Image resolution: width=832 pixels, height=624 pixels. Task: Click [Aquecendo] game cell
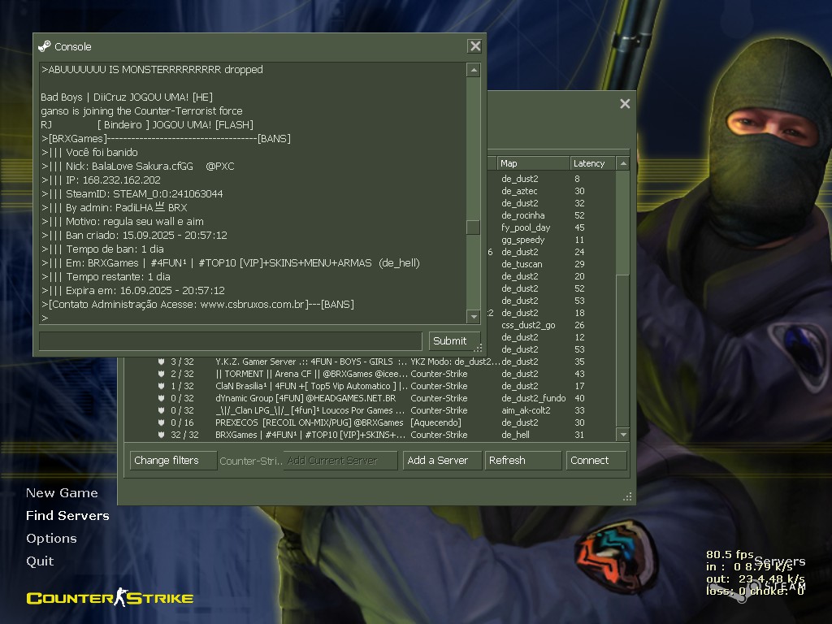point(435,422)
